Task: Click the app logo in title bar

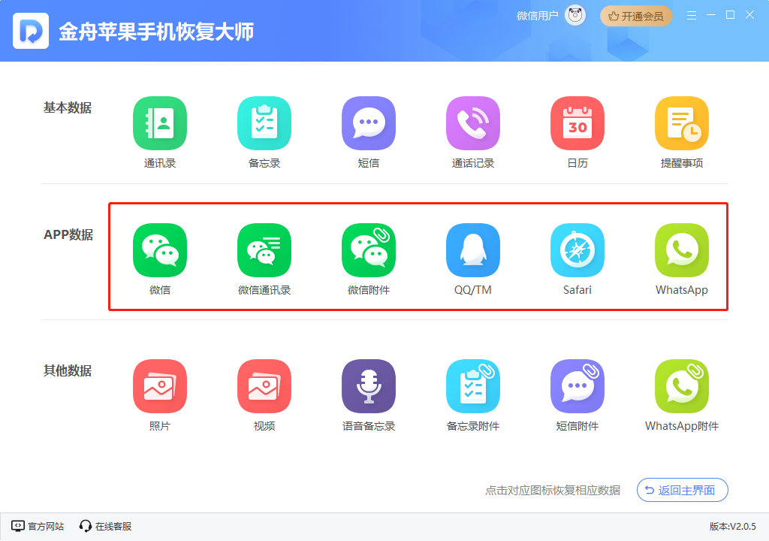Action: pos(31,31)
